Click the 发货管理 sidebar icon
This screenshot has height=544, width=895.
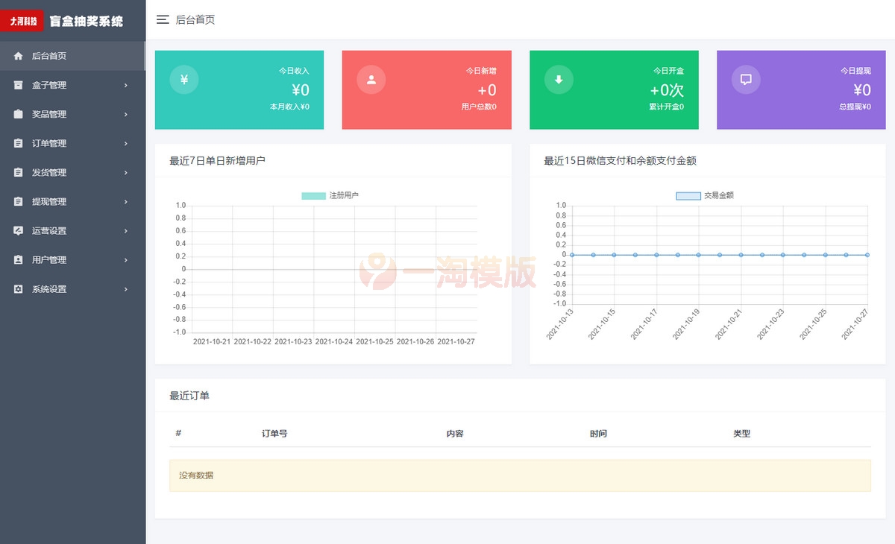tap(16, 172)
